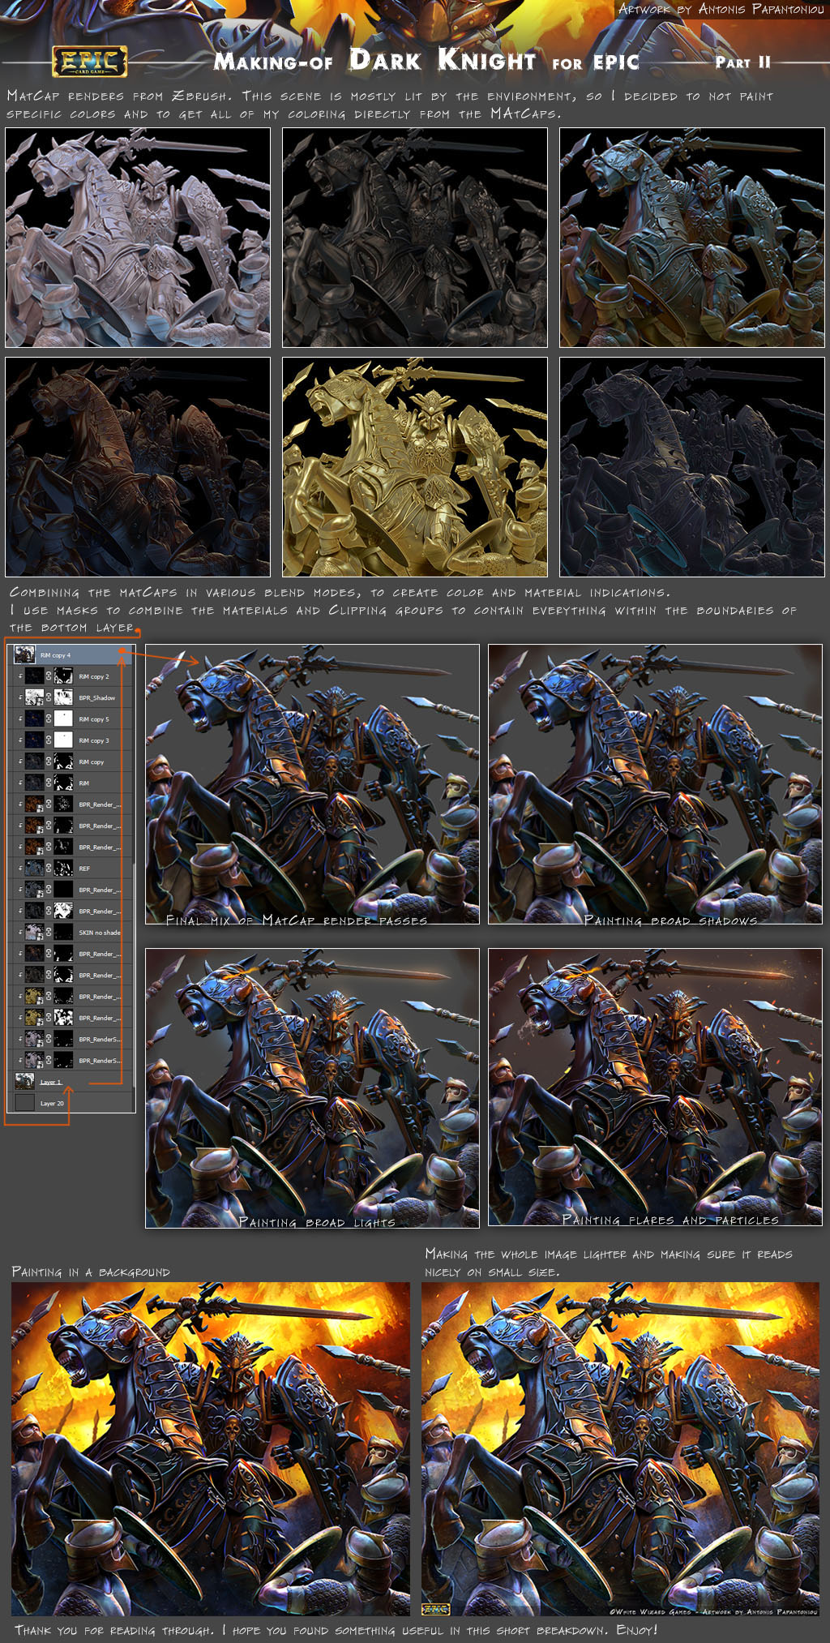Select mask thumbnail of SKIN no shade
The width and height of the screenshot is (830, 1643).
point(63,932)
